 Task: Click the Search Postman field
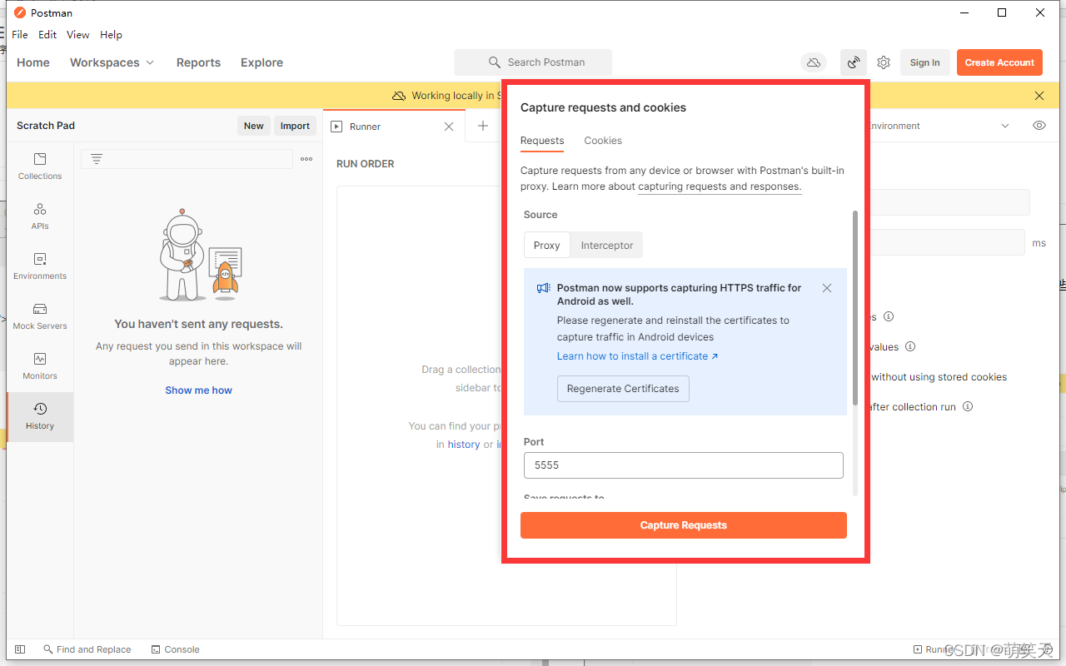tap(533, 62)
